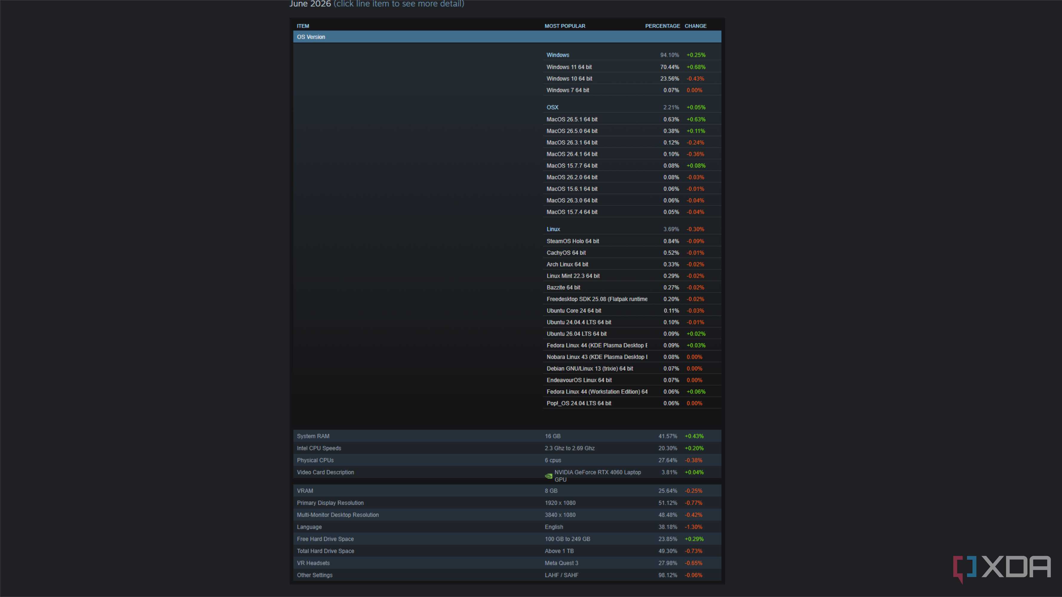This screenshot has width=1062, height=597.
Task: Click the OSX 2.21% percentage value
Action: point(671,107)
